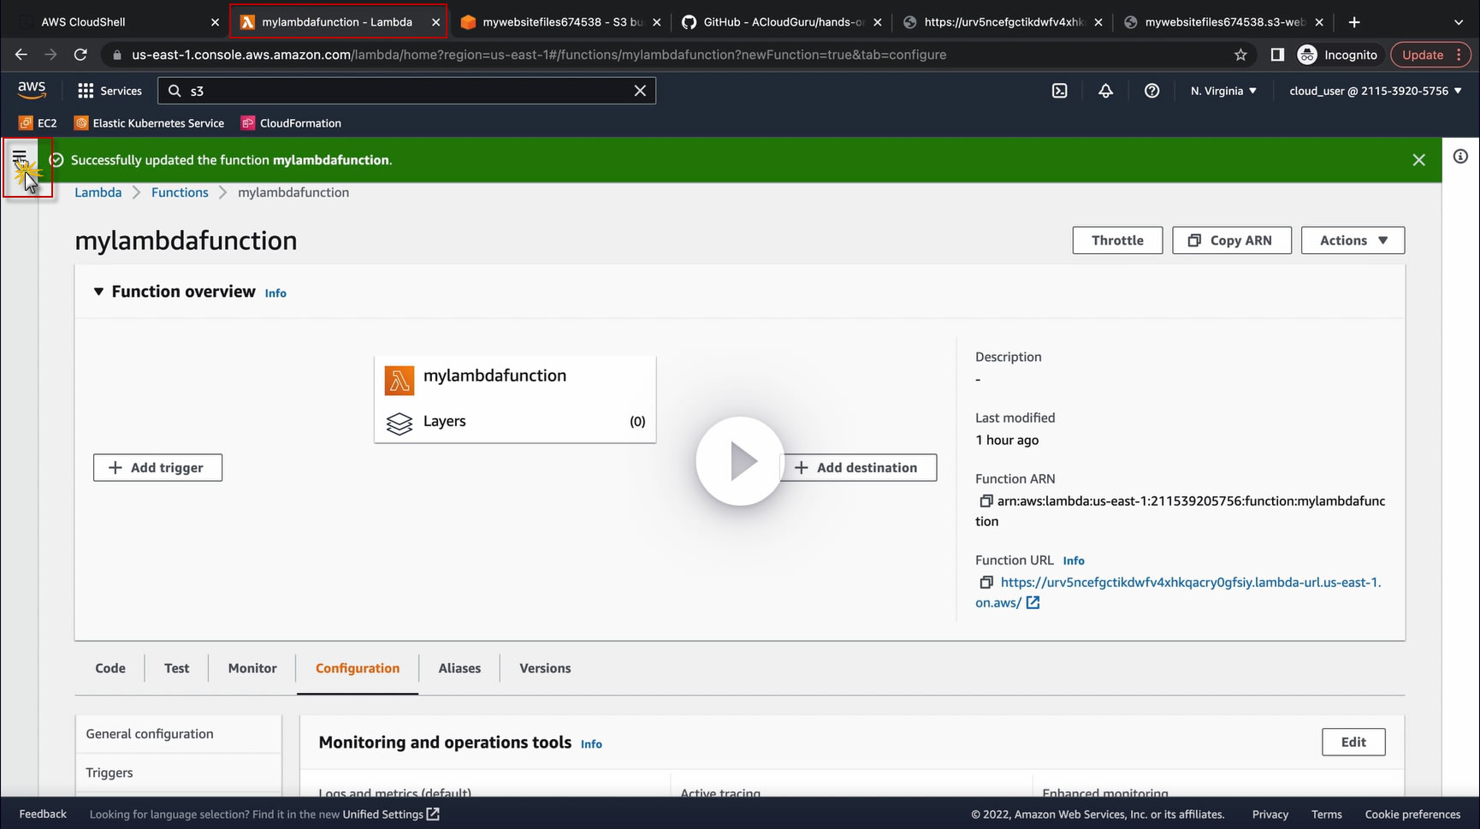
Task: Switch to the S3 bucket browser tab
Action: pyautogui.click(x=561, y=22)
